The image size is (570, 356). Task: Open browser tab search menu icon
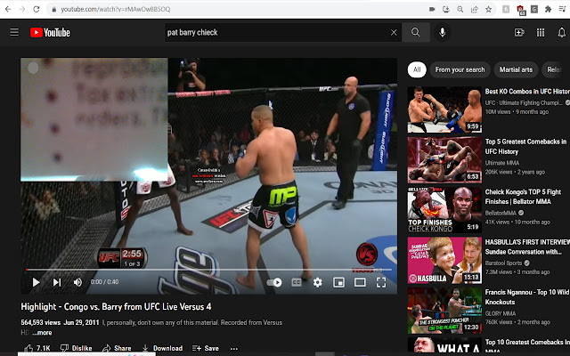click(562, 10)
